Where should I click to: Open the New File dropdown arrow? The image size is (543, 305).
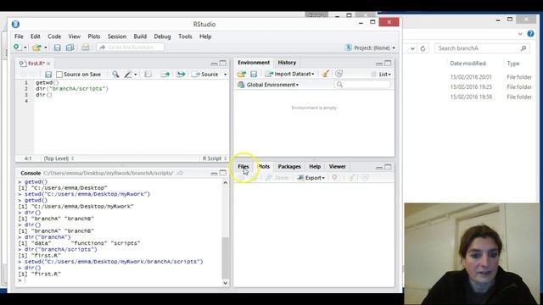pyautogui.click(x=25, y=47)
